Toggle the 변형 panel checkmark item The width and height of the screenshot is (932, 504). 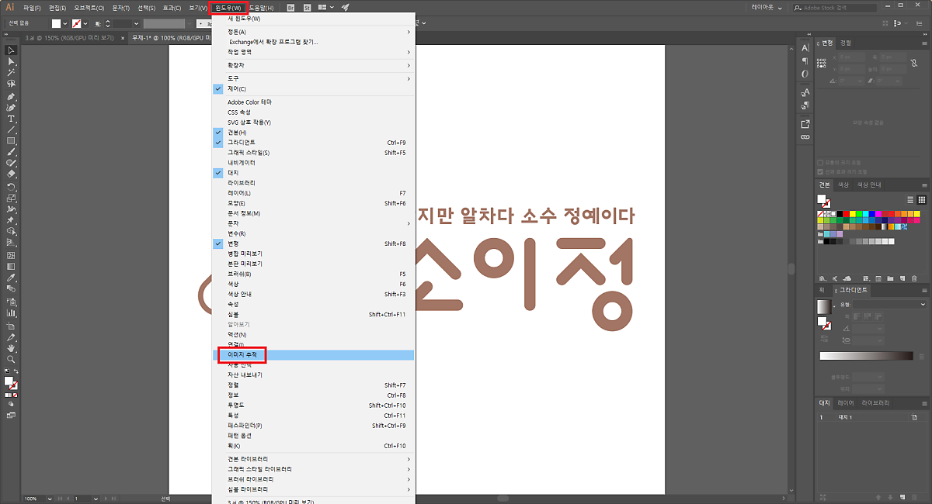233,243
